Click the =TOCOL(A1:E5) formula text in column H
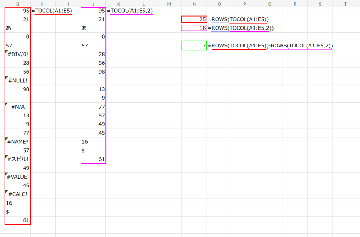The image size is (360, 237). pos(52,11)
